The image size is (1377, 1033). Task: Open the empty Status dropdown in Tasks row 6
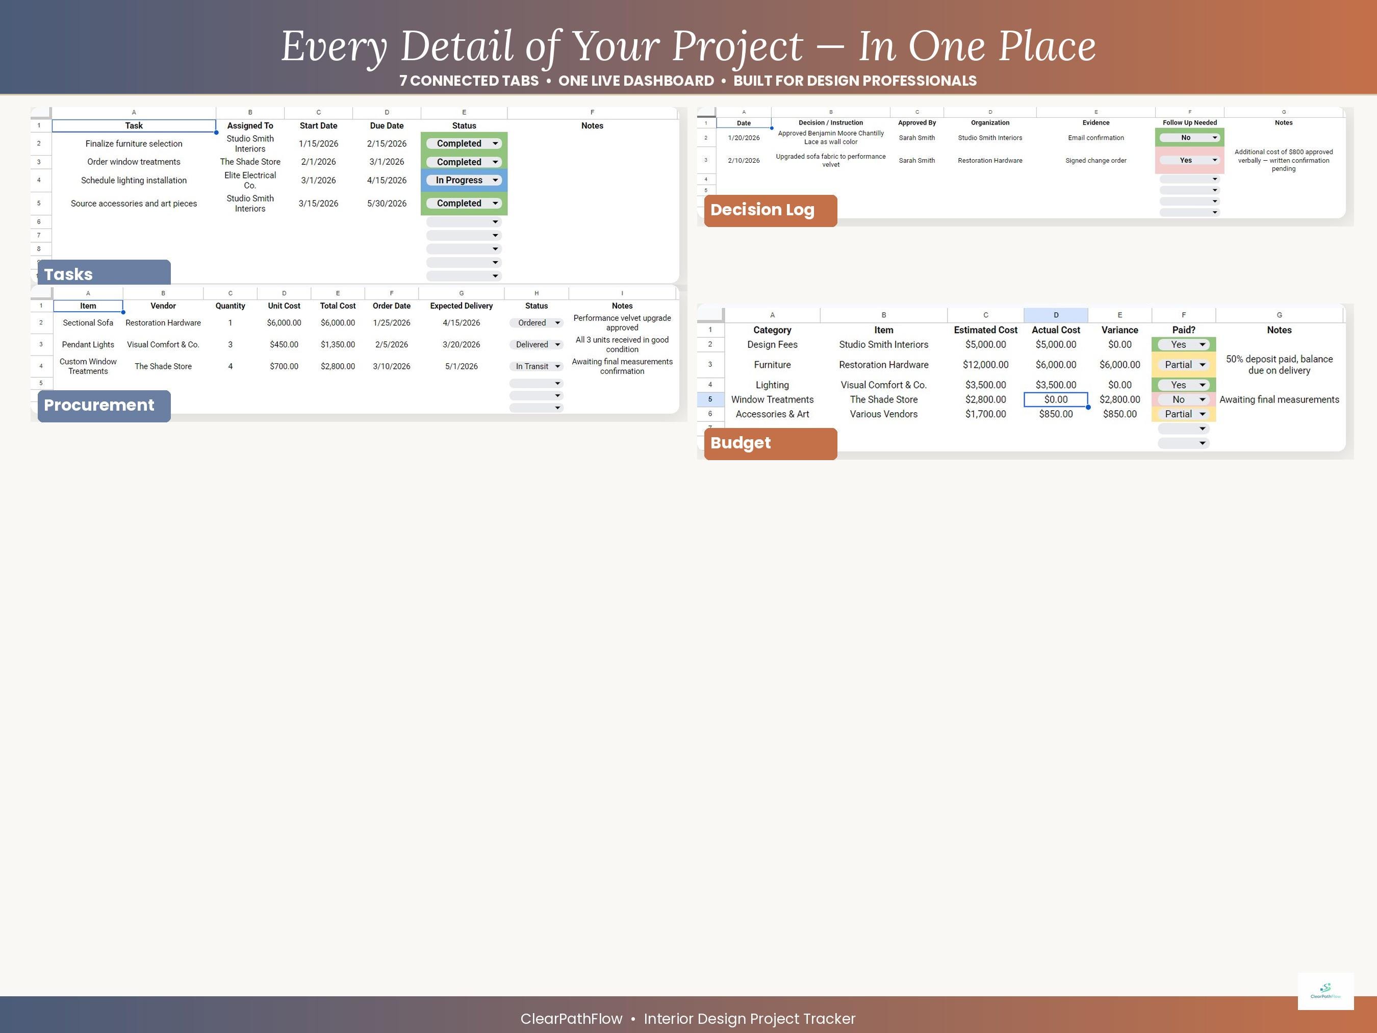(x=464, y=222)
